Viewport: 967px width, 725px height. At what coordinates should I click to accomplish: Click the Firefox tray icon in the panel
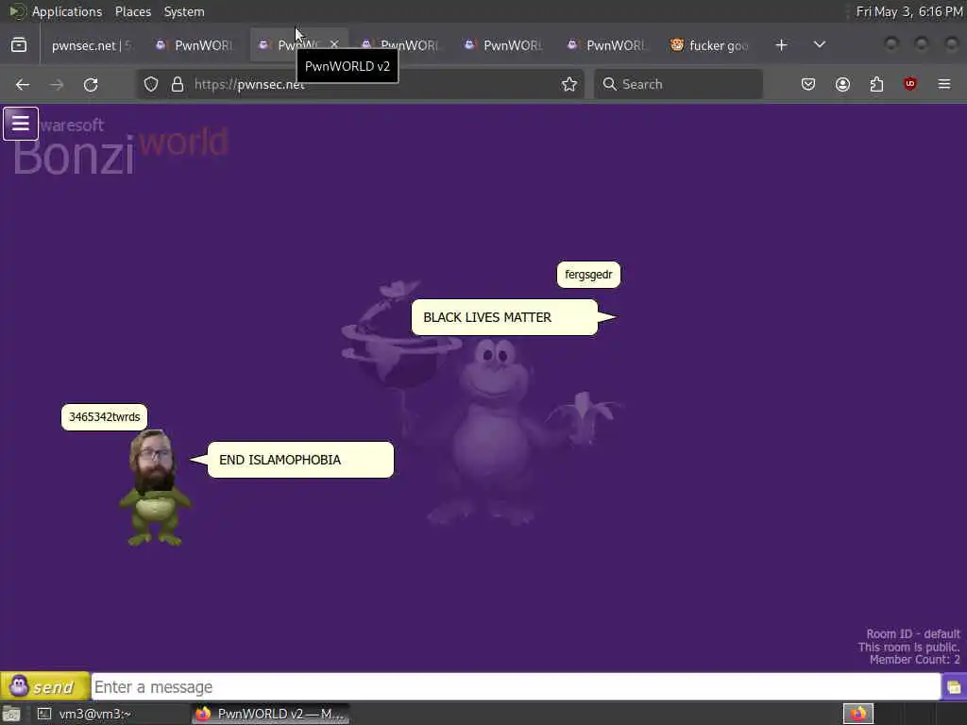coord(857,714)
